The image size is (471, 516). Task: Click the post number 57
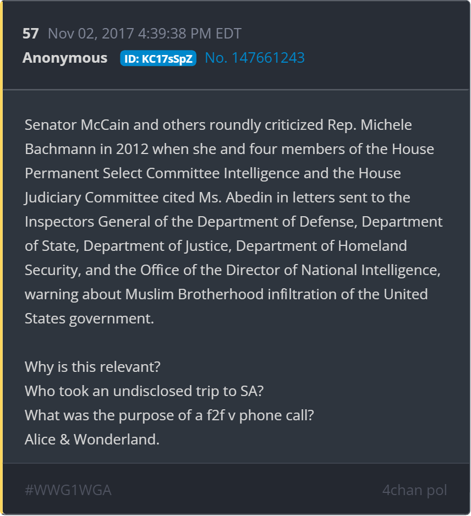pos(30,34)
